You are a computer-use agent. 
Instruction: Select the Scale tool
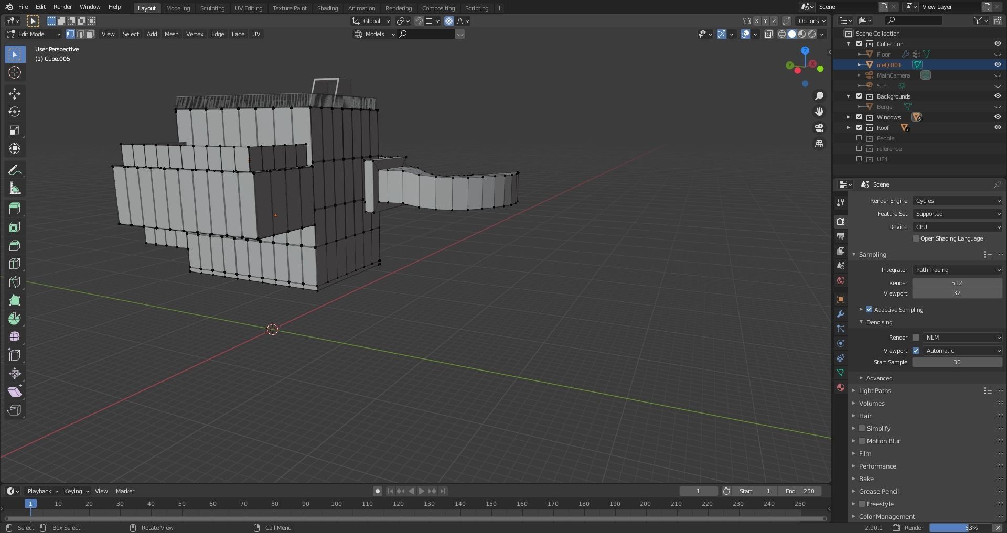[x=15, y=130]
